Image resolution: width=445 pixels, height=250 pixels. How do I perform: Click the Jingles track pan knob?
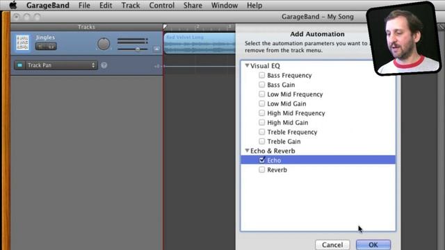tap(104, 44)
